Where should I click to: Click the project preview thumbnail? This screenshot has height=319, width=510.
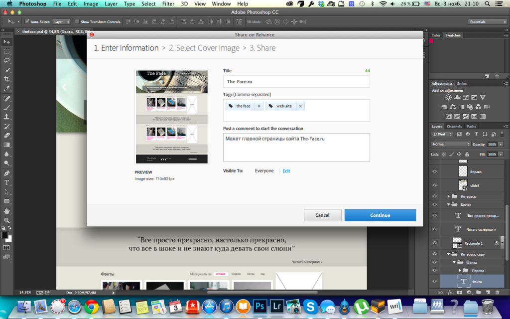click(172, 117)
